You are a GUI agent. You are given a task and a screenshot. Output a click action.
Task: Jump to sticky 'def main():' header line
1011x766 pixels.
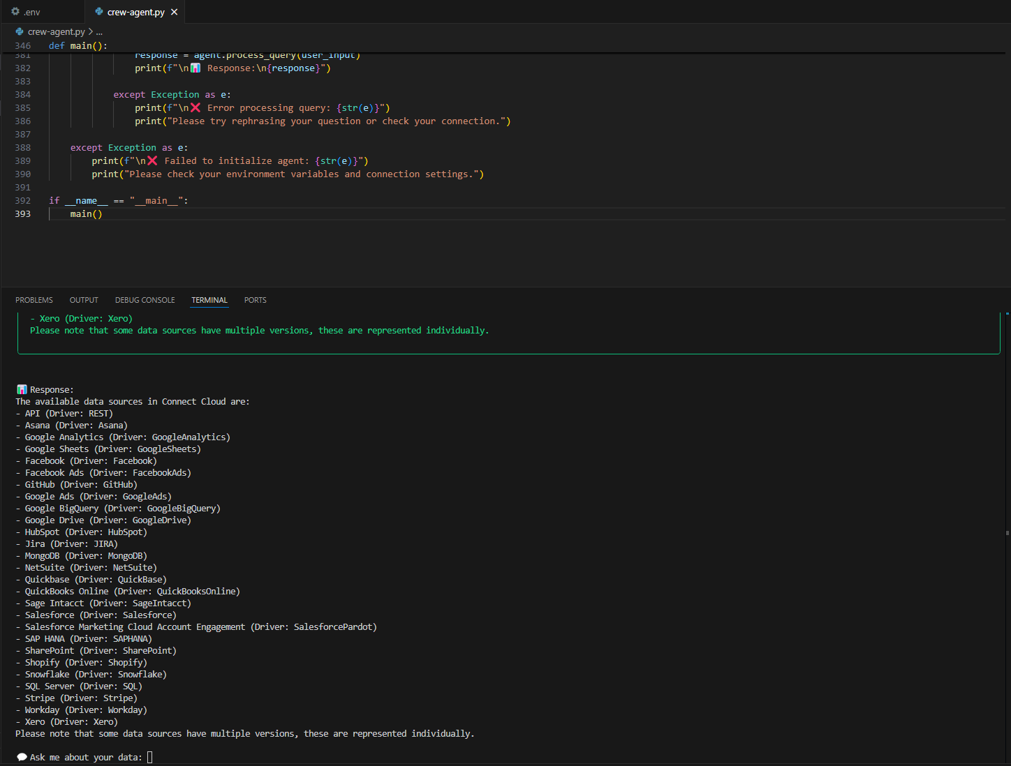coord(78,45)
